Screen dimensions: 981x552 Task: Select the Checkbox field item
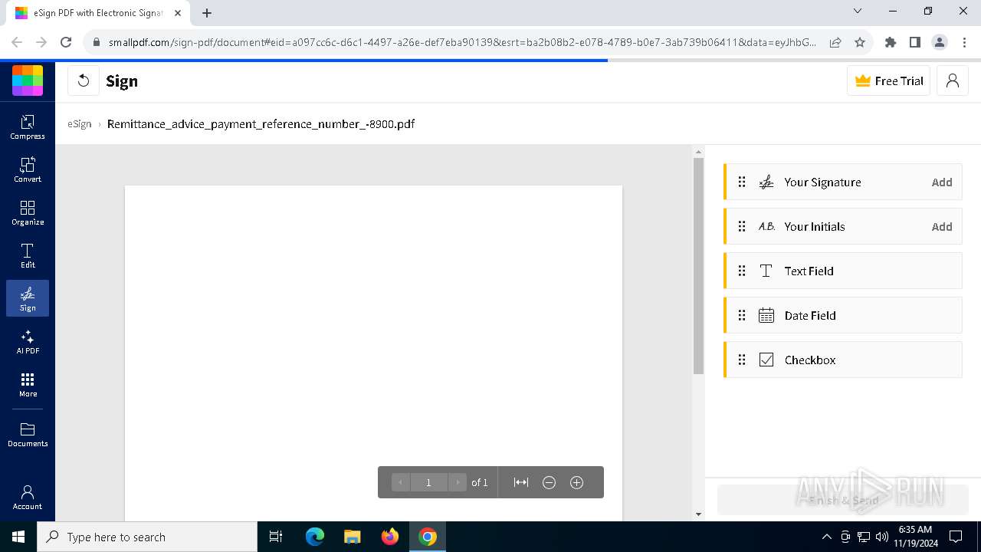click(x=843, y=360)
